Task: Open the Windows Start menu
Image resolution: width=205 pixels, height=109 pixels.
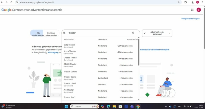Action: 66,106
